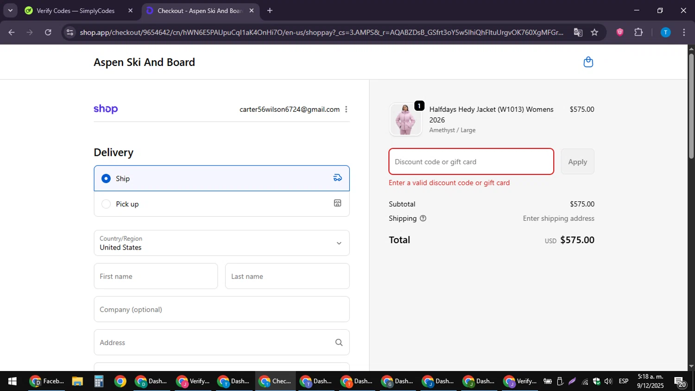Click the product name Halfdays Hedy Jacket (W1013)

pyautogui.click(x=491, y=115)
